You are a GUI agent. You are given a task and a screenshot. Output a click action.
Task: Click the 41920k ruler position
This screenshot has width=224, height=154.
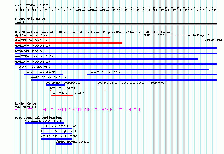pos(68,10)
